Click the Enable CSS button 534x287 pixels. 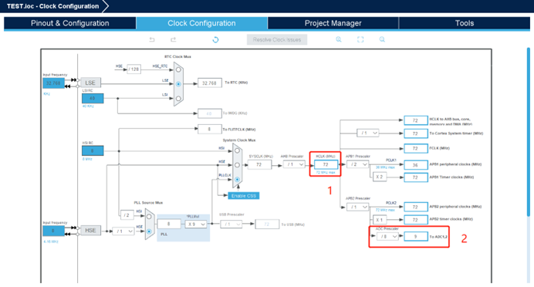pyautogui.click(x=244, y=196)
